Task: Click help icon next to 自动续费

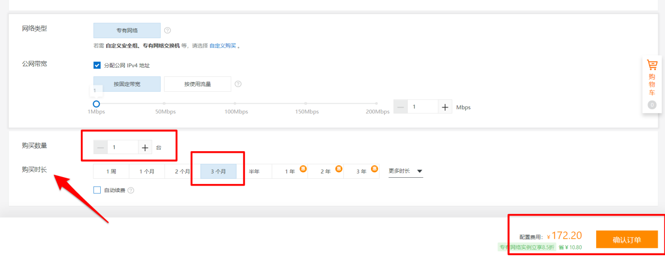Action: [131, 190]
